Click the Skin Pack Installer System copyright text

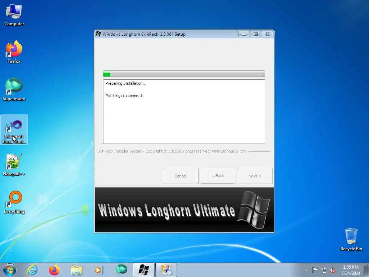pyautogui.click(x=172, y=151)
